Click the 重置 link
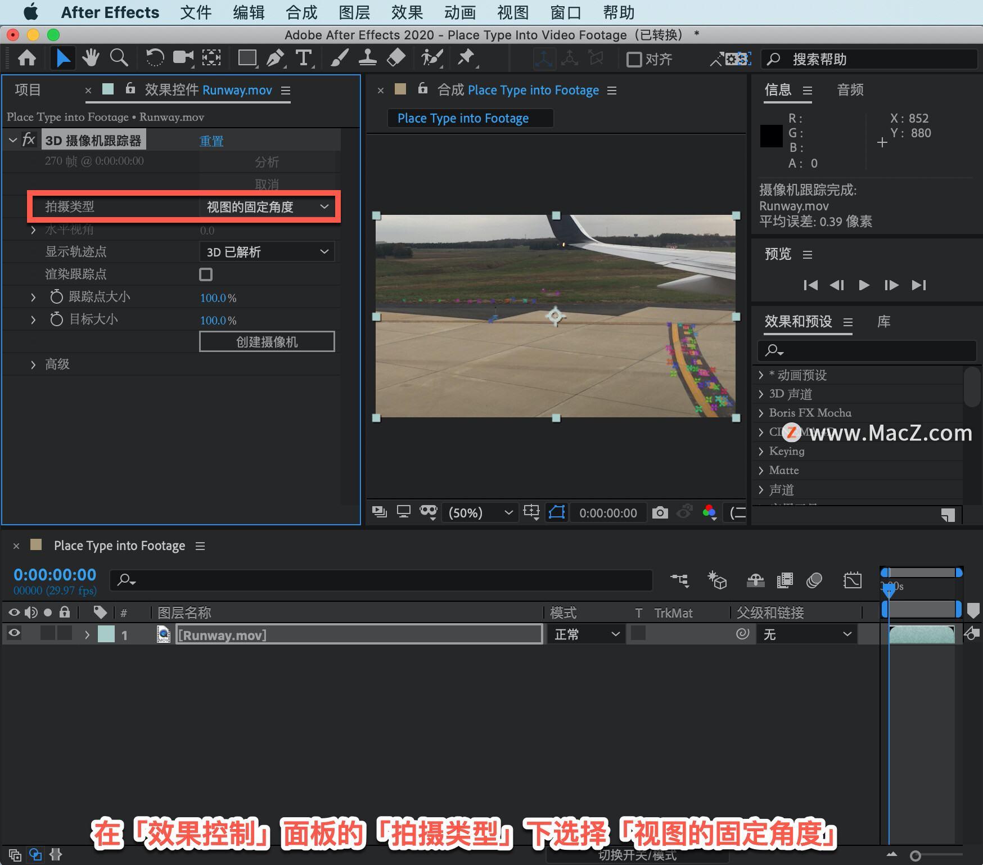Viewport: 983px width, 865px height. click(x=211, y=141)
